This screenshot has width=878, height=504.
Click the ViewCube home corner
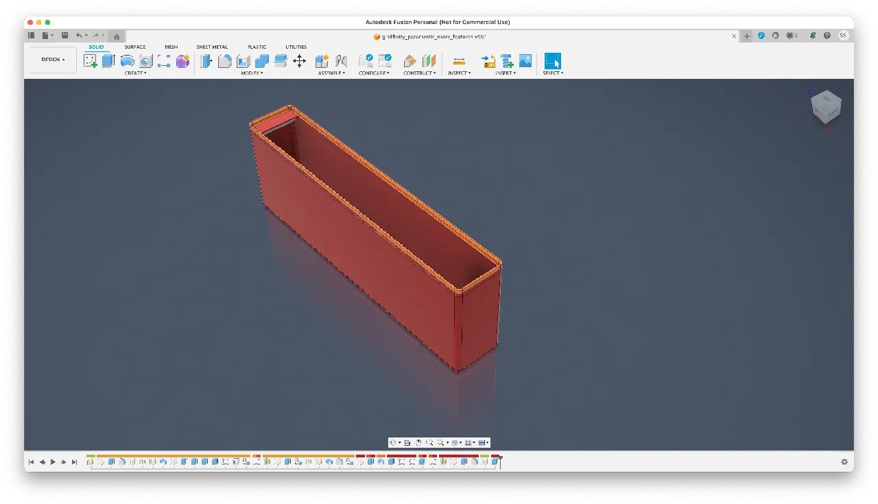826,108
